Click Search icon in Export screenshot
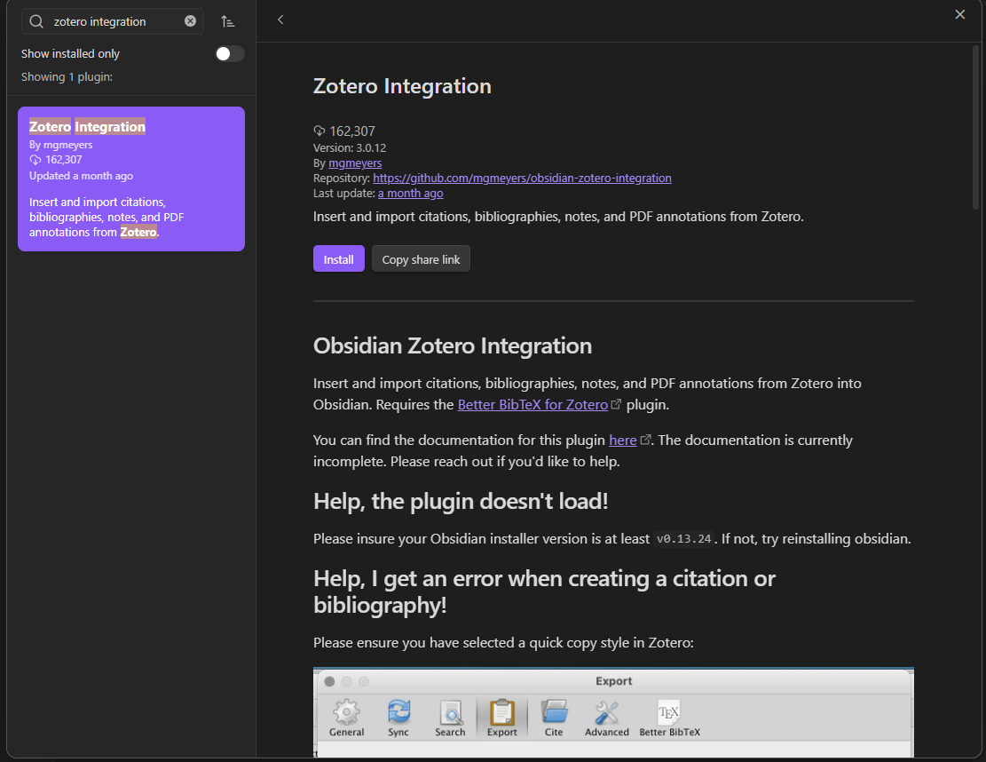986x762 pixels. pos(450,718)
